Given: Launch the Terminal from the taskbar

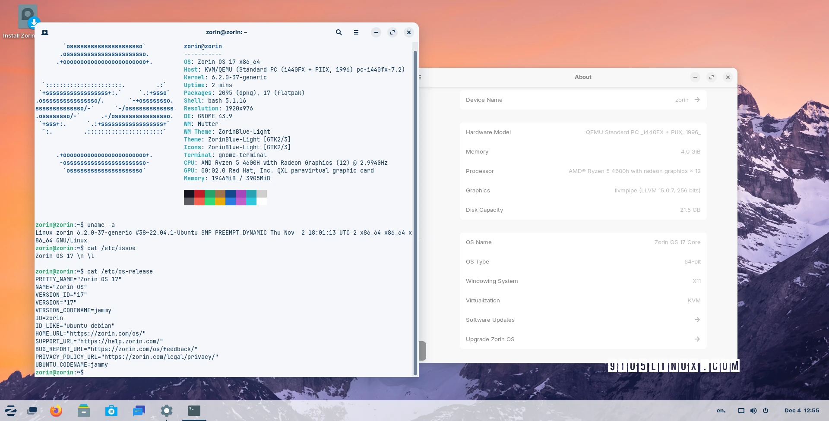Looking at the screenshot, I should click(x=194, y=410).
